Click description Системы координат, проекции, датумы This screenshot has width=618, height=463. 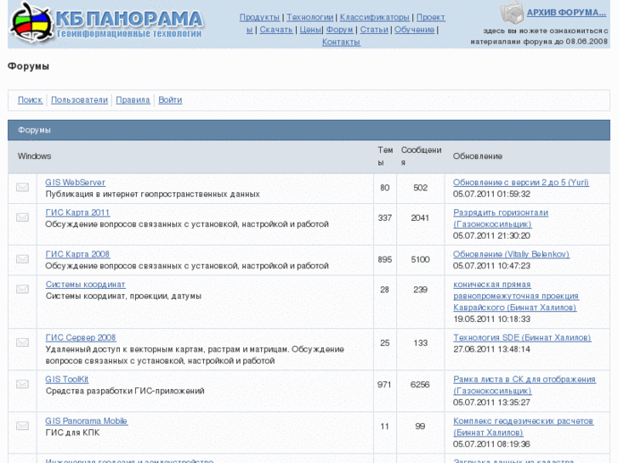(x=123, y=296)
